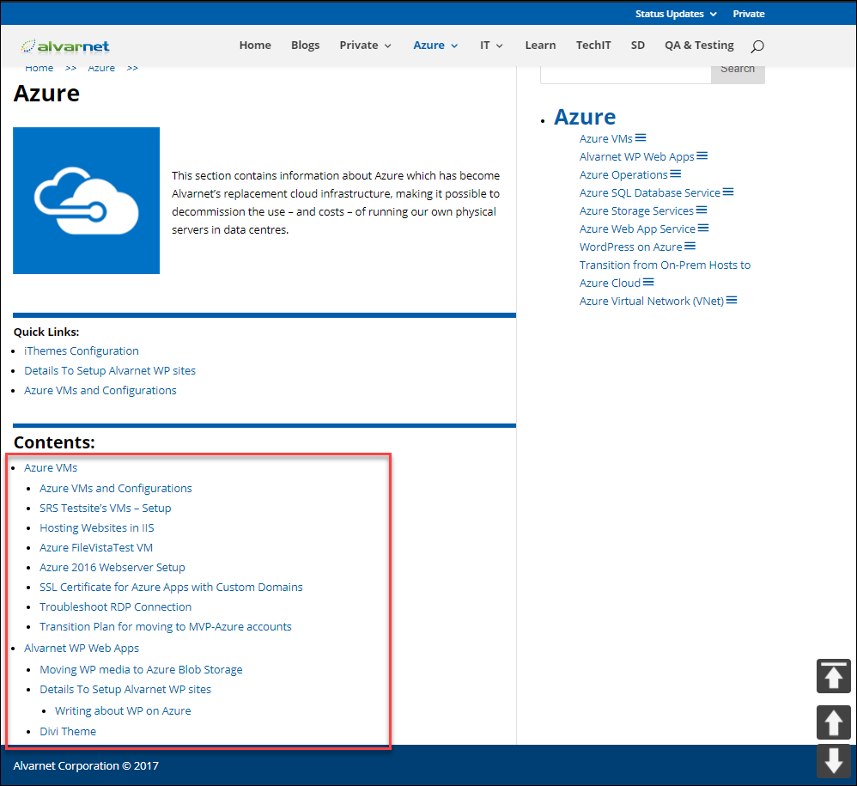Screen dimensions: 857x786
Task: Expand WordPress on Azure hamburger icon
Action: point(690,246)
